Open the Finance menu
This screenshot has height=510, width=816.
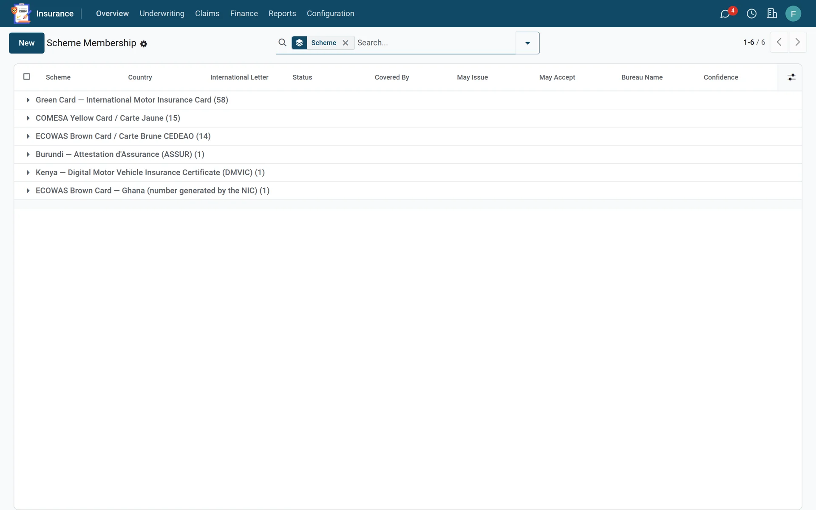click(244, 14)
